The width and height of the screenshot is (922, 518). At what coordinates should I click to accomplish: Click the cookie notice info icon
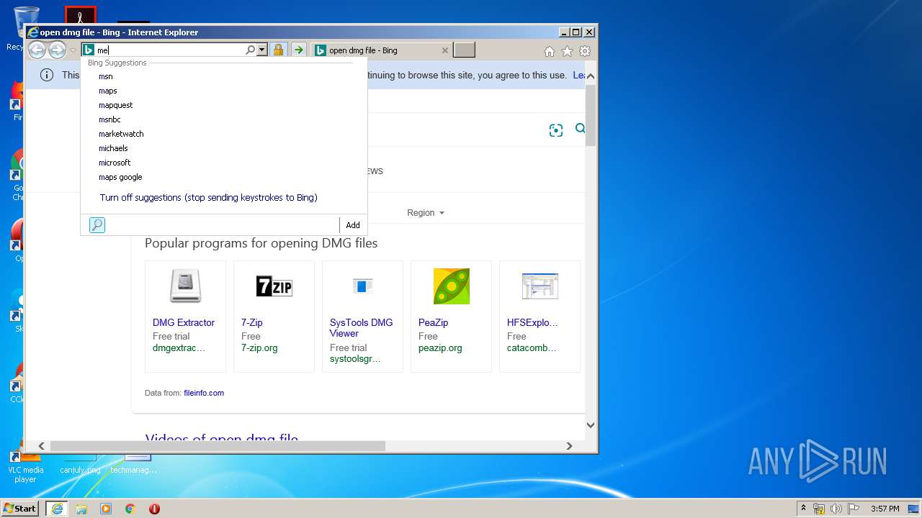47,75
